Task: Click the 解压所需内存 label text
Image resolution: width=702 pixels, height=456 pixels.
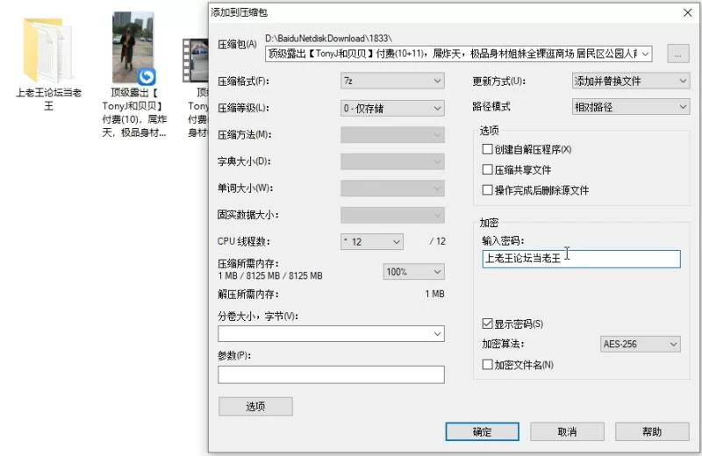Action: tap(248, 295)
